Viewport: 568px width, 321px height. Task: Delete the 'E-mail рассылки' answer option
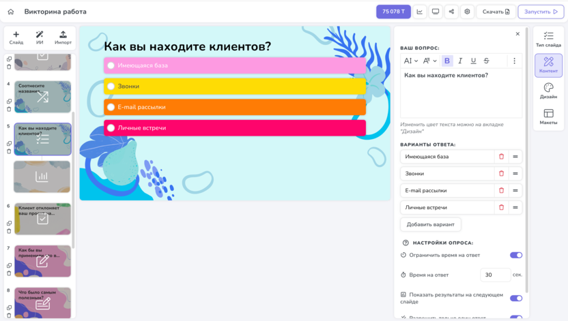click(x=501, y=191)
